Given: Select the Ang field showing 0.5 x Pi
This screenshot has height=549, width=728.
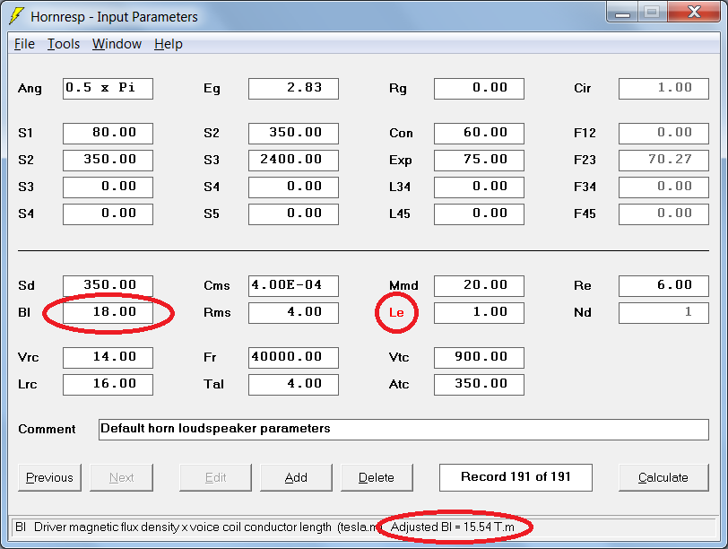Looking at the screenshot, I should tap(108, 88).
